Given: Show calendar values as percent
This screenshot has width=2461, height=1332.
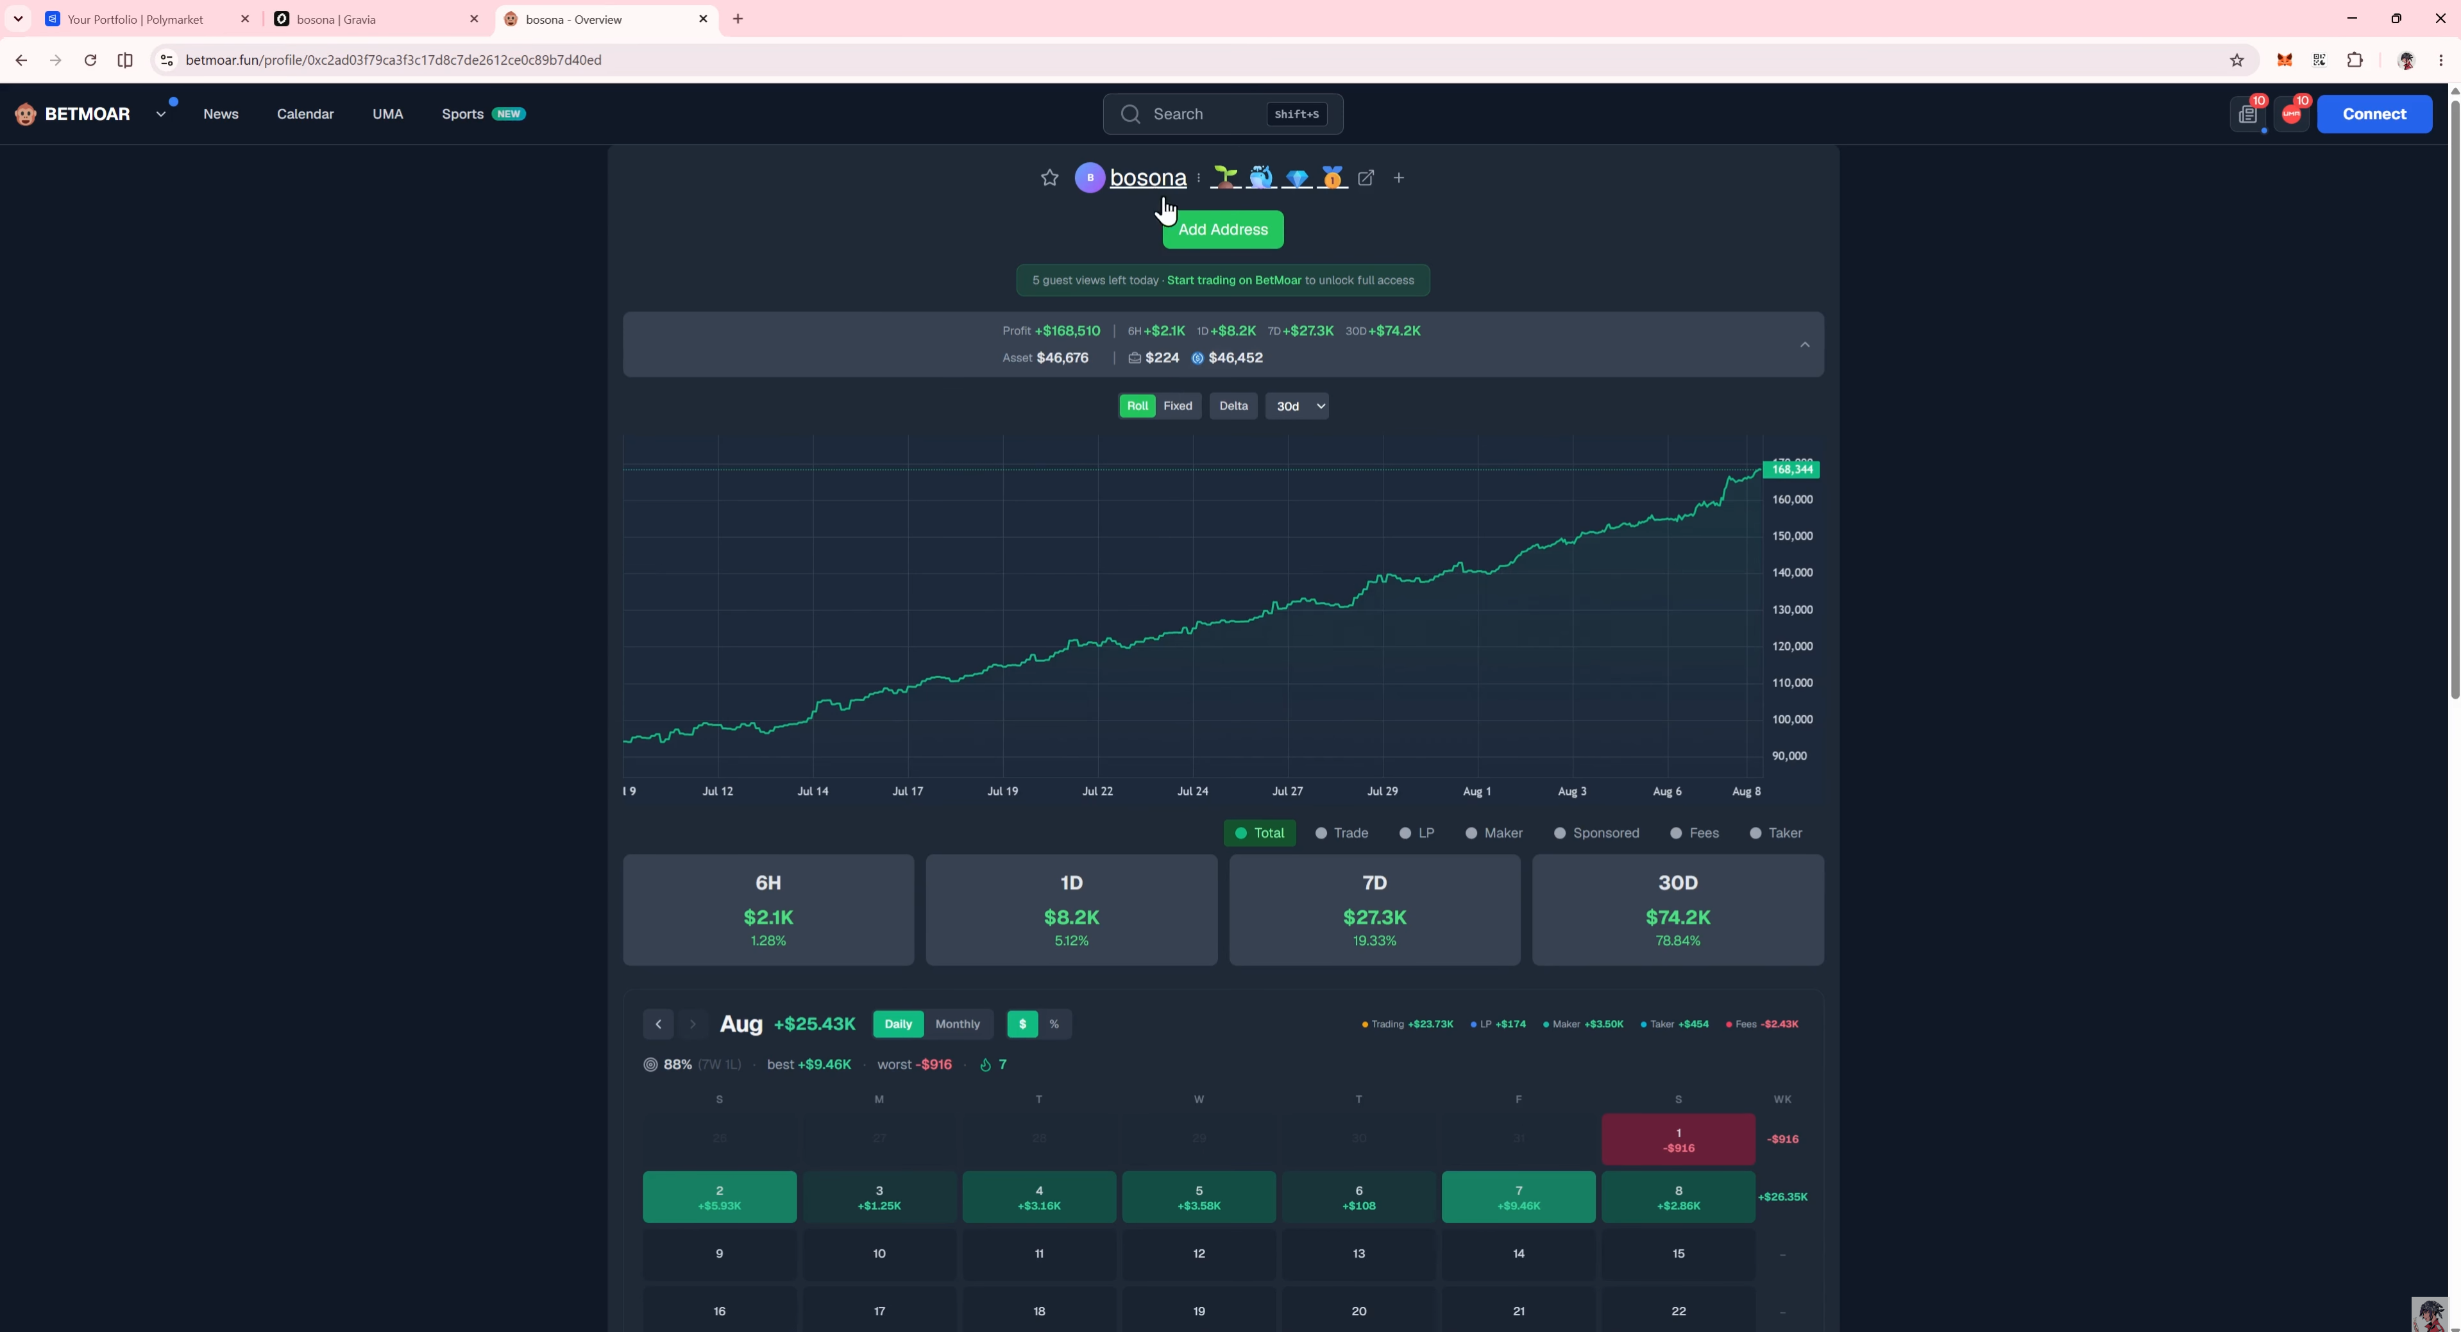Looking at the screenshot, I should coord(1054,1024).
